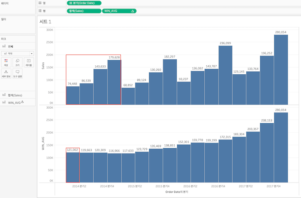Click the 182,297 bar in Sales chart
301x198 pixels.
click(x=170, y=82)
